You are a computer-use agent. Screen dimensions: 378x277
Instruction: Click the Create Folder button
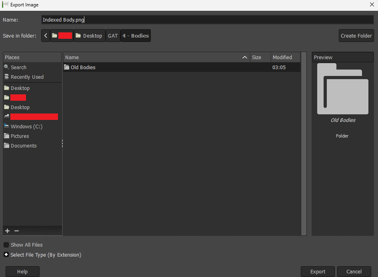pos(356,36)
